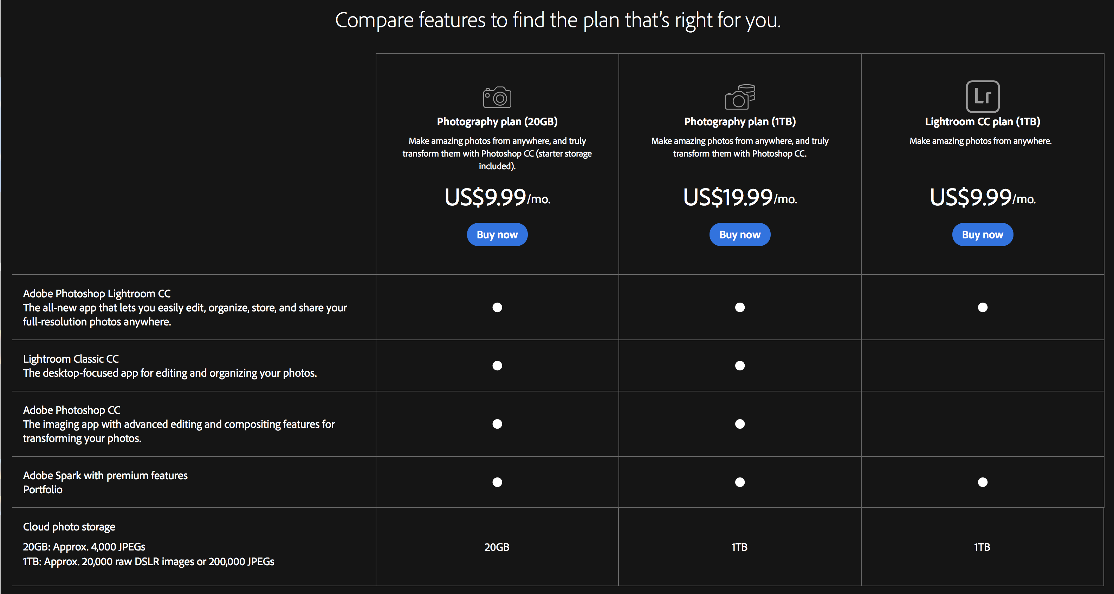Click the Photography plan (20GB) heading
Screen dimensions: 1114x594
click(497, 122)
